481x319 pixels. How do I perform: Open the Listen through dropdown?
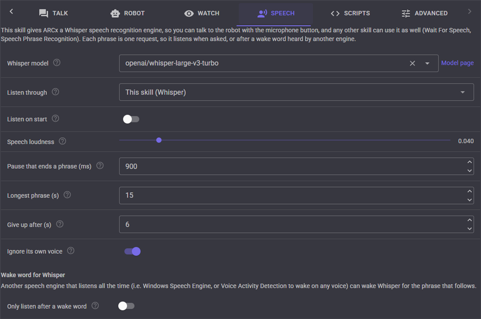tap(296, 92)
